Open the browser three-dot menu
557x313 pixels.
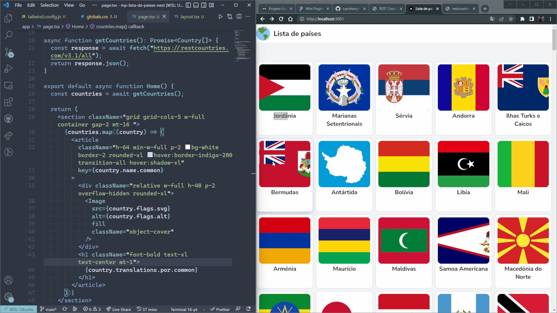550,19
